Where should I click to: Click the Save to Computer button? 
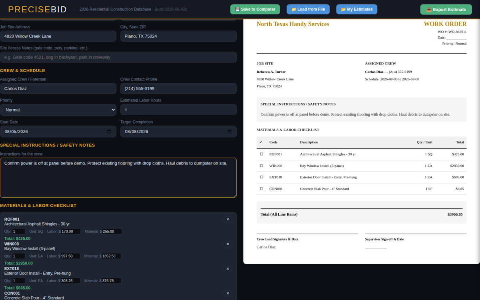coord(255,9)
